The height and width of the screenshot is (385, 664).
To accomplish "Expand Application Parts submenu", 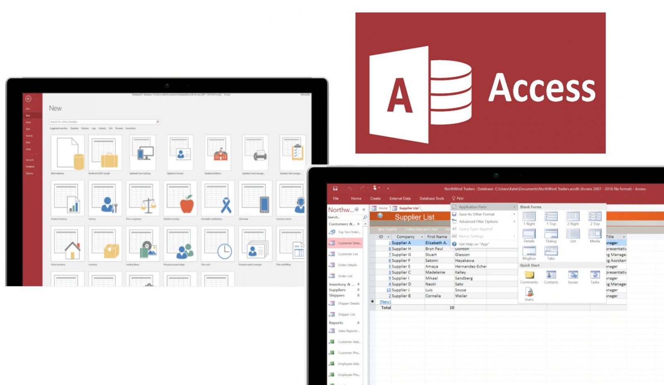I will 483,207.
